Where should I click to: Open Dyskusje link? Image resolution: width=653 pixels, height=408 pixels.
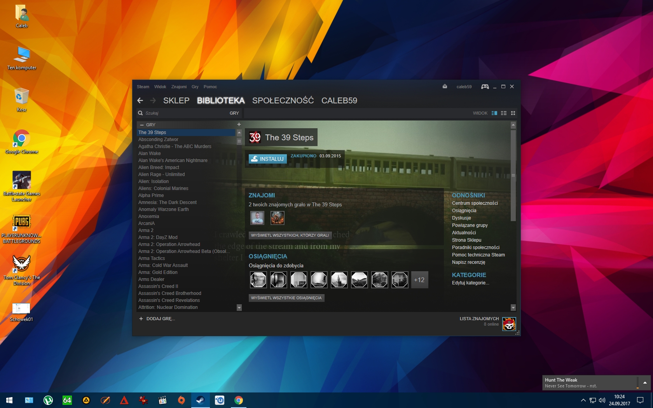click(x=461, y=218)
